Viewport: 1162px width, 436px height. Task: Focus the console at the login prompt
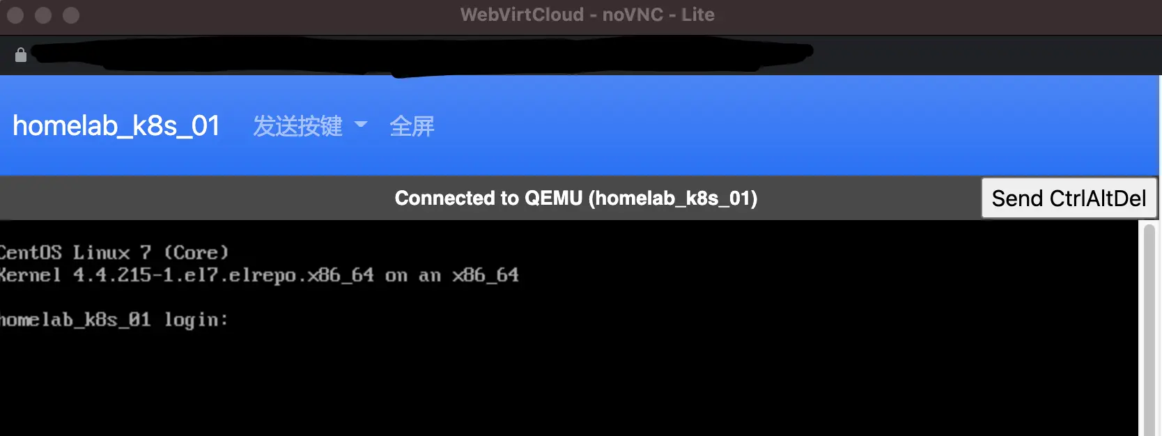click(114, 320)
